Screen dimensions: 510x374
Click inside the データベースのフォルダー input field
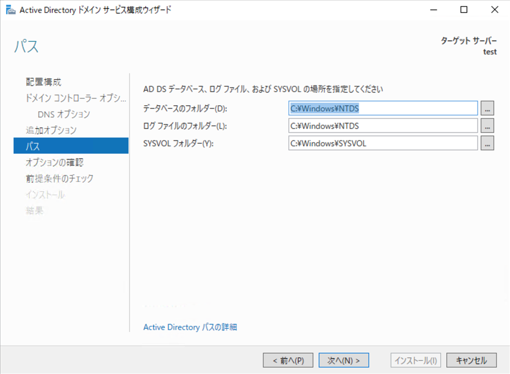coord(382,108)
